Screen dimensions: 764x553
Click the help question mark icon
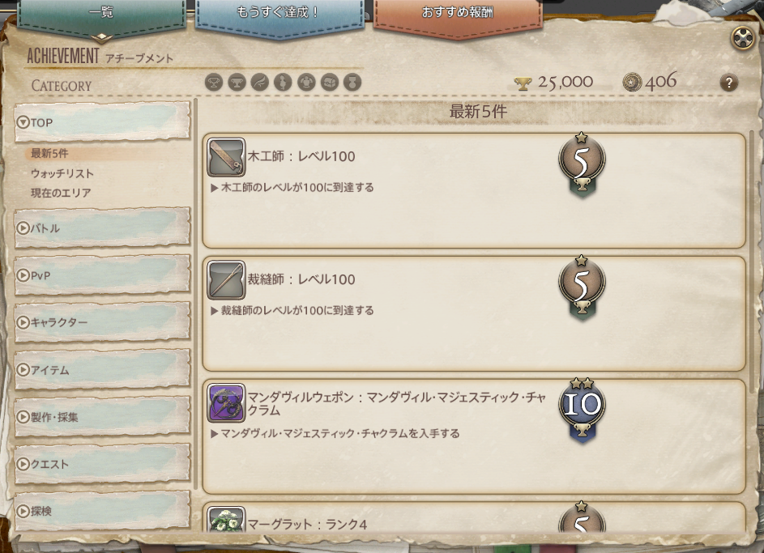click(x=729, y=83)
